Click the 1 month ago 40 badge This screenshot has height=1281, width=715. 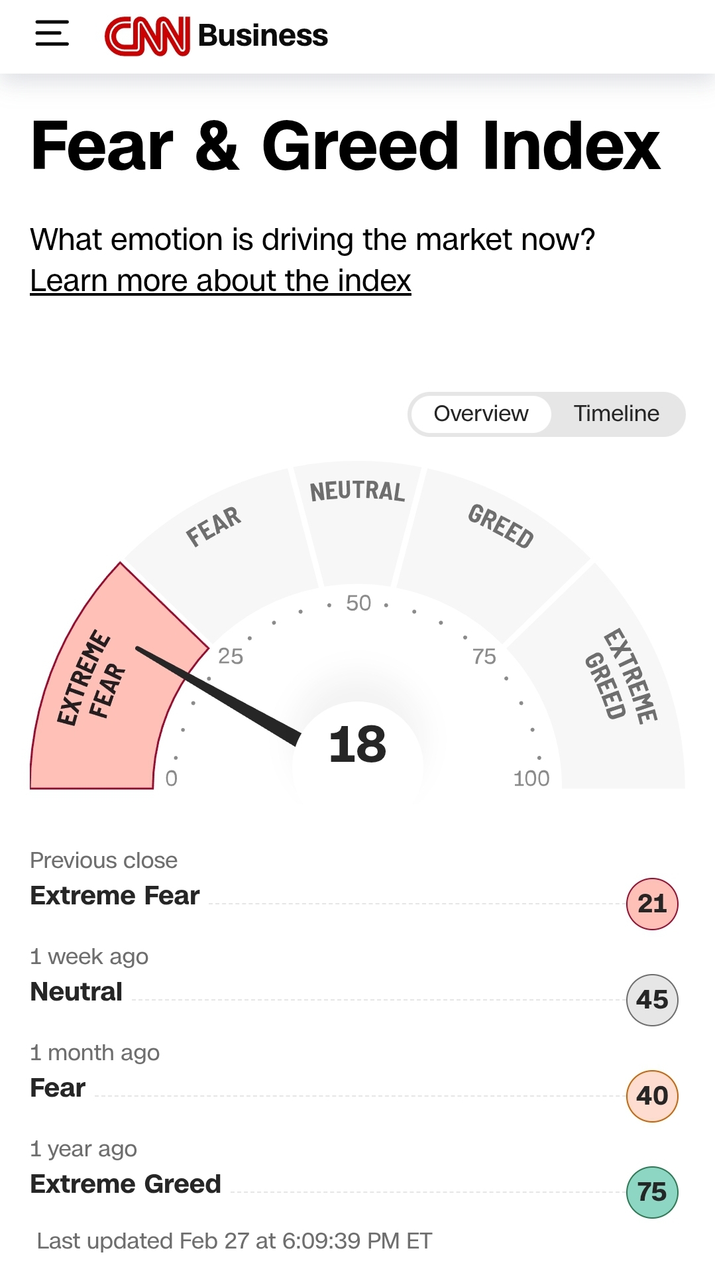(x=652, y=1096)
